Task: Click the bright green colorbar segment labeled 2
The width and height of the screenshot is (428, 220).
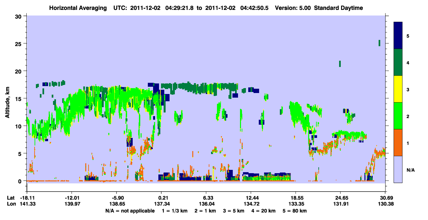Action: click(398, 116)
